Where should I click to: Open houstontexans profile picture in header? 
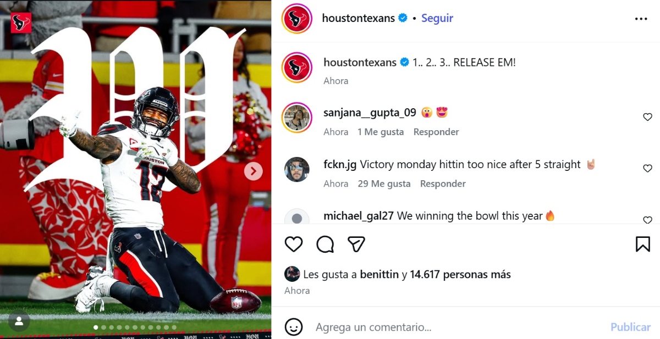[297, 18]
